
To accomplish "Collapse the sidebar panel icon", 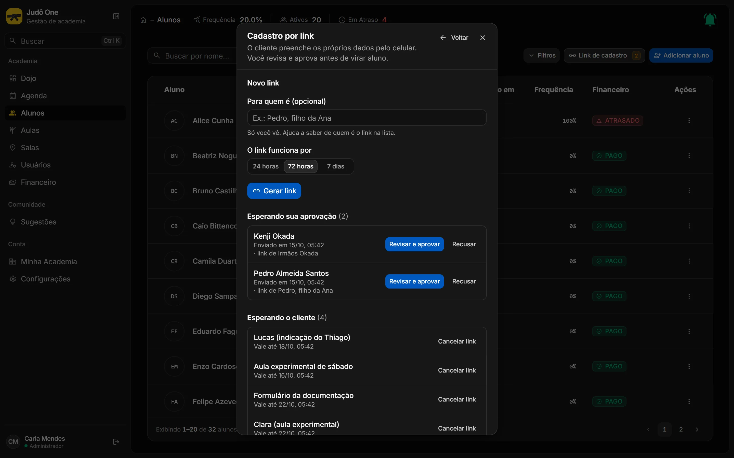I will (x=116, y=16).
